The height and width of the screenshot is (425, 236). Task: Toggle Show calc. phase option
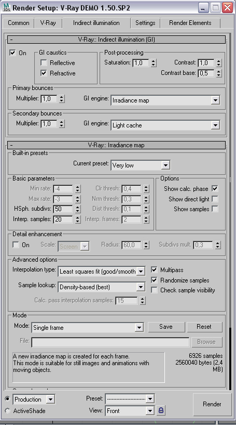point(215,188)
